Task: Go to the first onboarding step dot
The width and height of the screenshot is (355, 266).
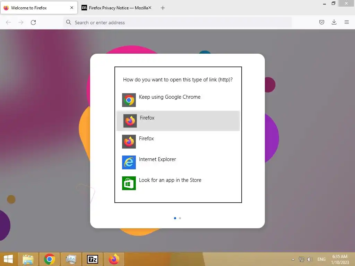Action: tap(175, 218)
